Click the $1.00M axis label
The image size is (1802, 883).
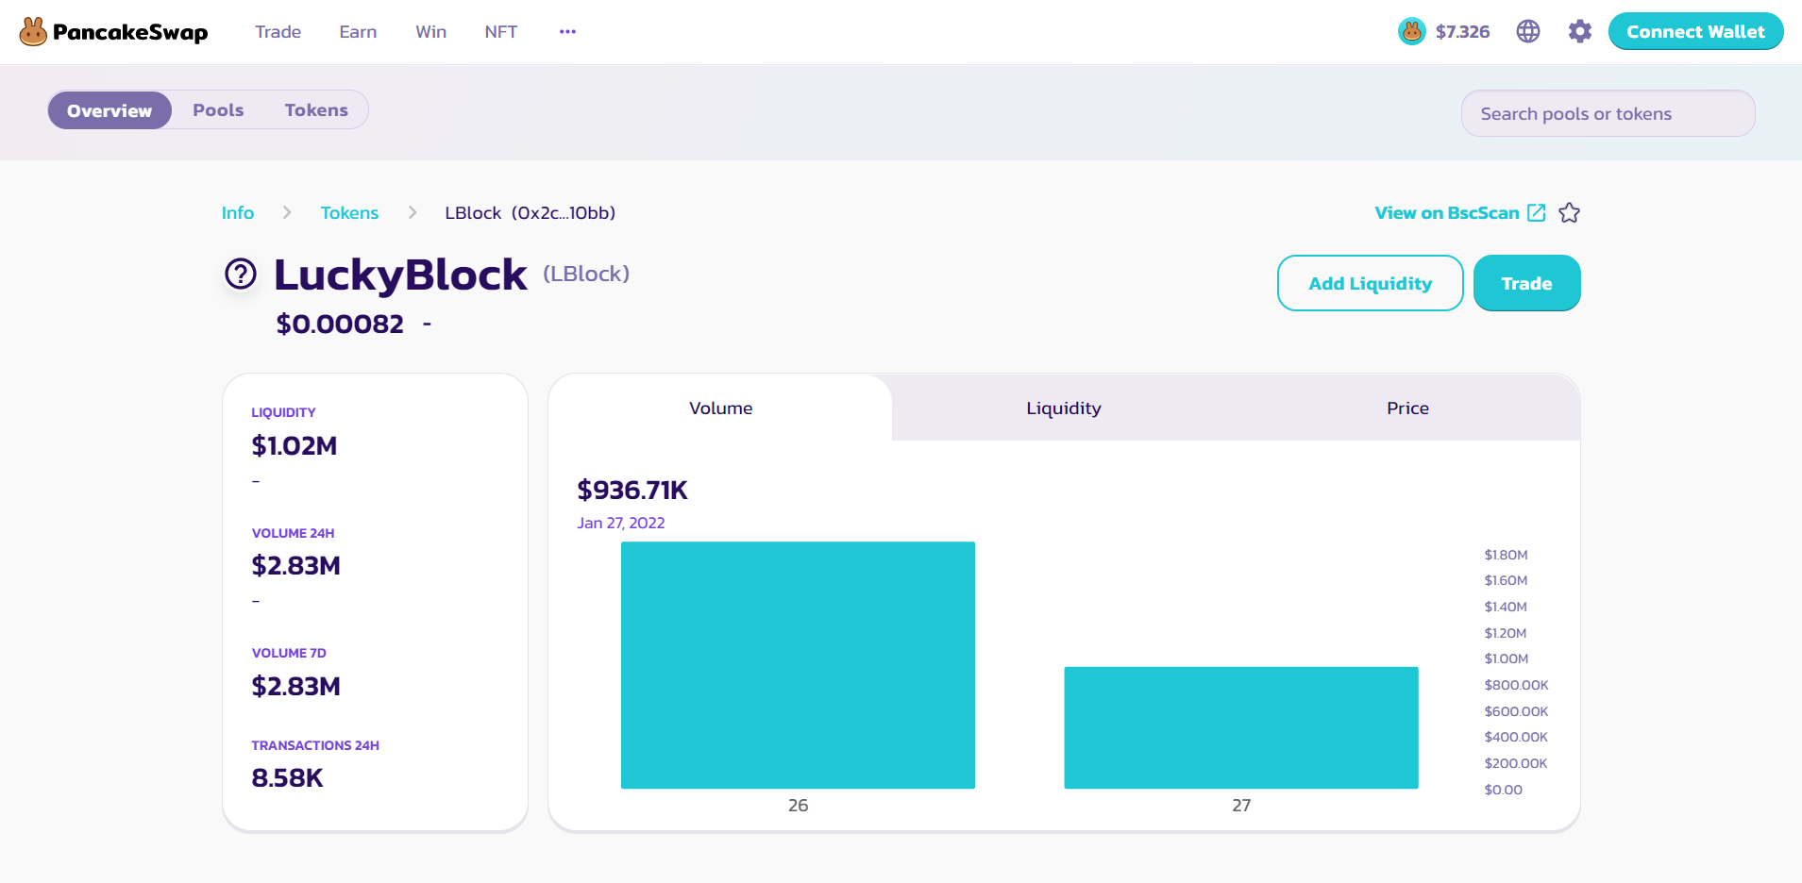point(1506,658)
